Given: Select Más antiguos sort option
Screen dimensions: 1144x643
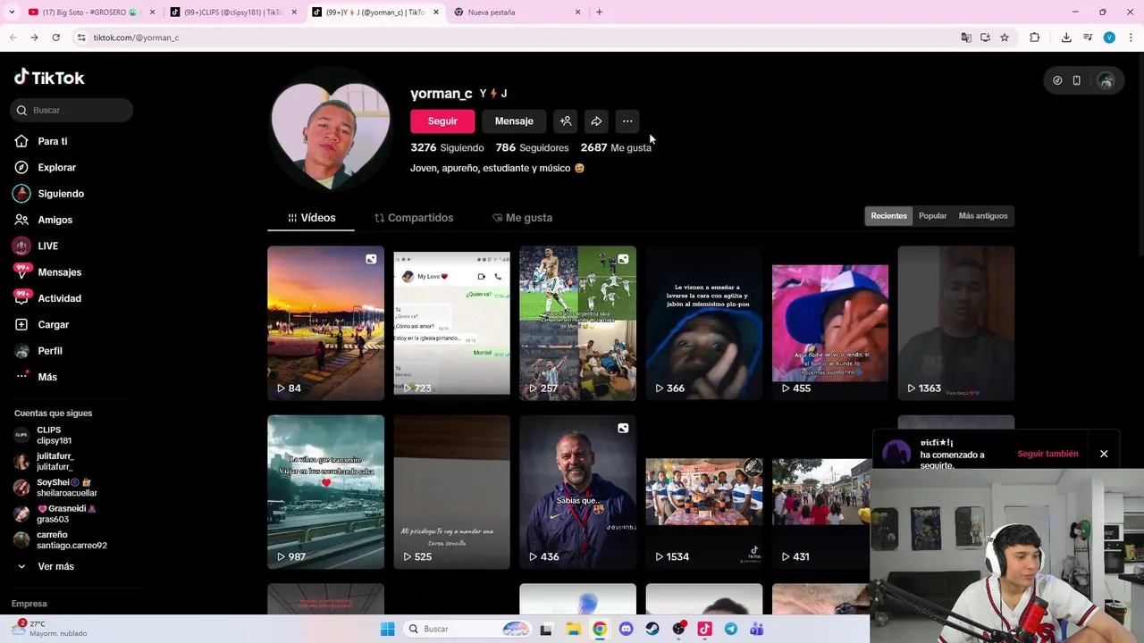Looking at the screenshot, I should [983, 216].
